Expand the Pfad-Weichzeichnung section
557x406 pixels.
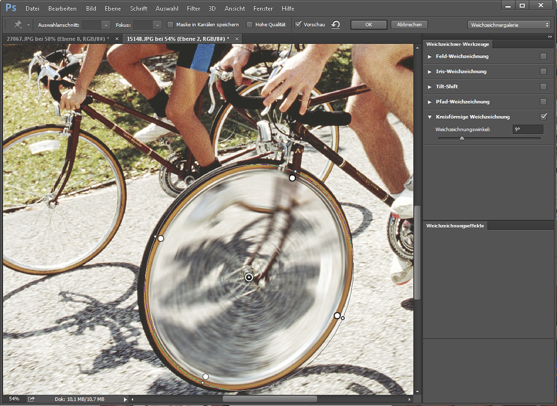tap(429, 102)
